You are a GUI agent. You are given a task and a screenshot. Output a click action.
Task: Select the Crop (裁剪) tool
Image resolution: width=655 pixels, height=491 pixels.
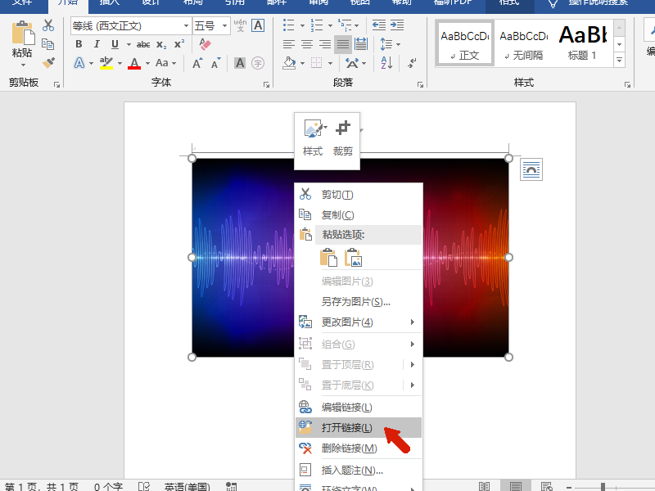pyautogui.click(x=343, y=137)
